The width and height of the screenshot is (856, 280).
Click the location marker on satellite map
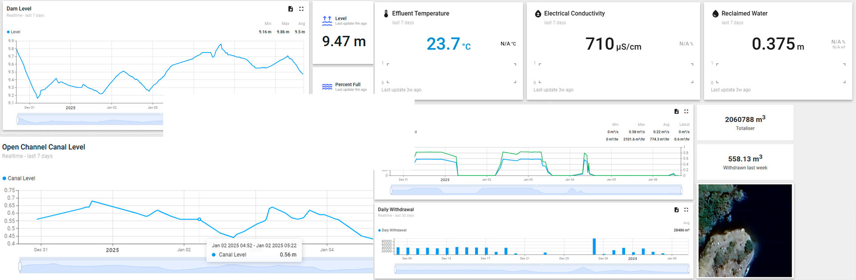point(743,230)
